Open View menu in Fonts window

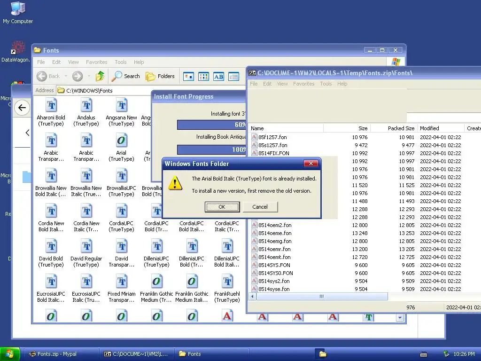click(73, 62)
